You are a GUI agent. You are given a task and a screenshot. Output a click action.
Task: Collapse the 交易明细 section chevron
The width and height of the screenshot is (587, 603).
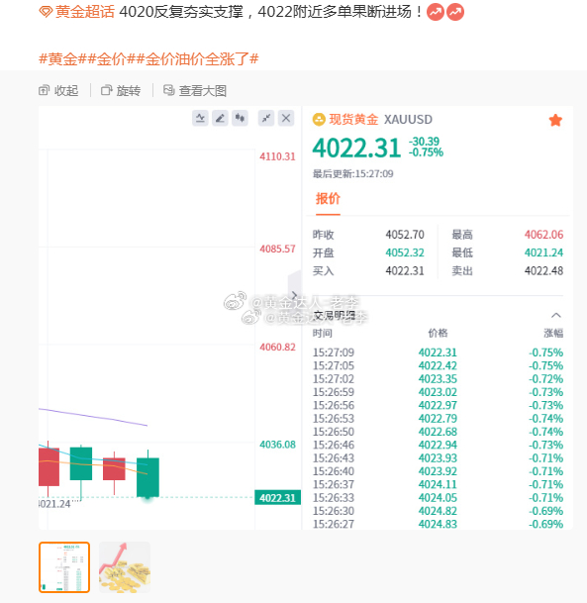coord(556,315)
